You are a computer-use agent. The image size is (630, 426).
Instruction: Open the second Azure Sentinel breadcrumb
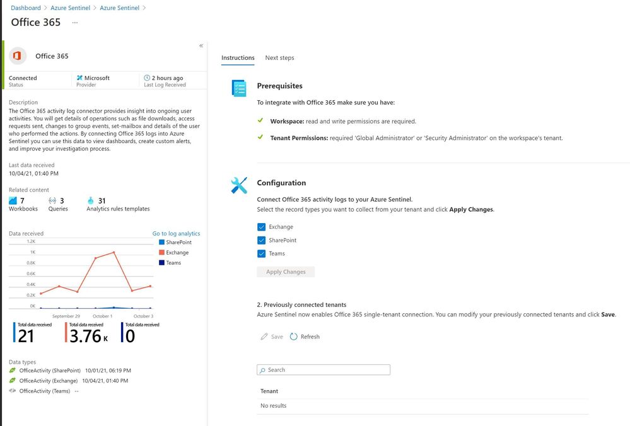tap(120, 8)
